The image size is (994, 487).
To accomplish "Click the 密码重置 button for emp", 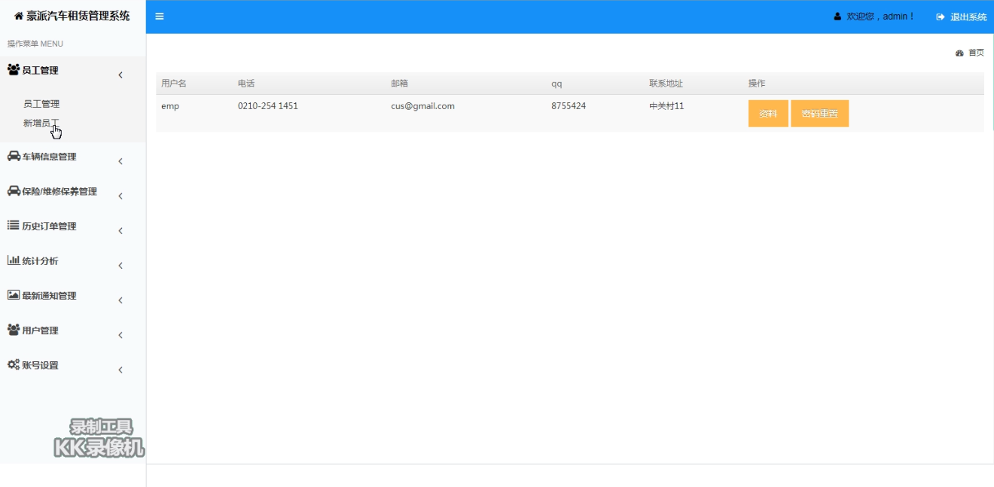I will [819, 114].
